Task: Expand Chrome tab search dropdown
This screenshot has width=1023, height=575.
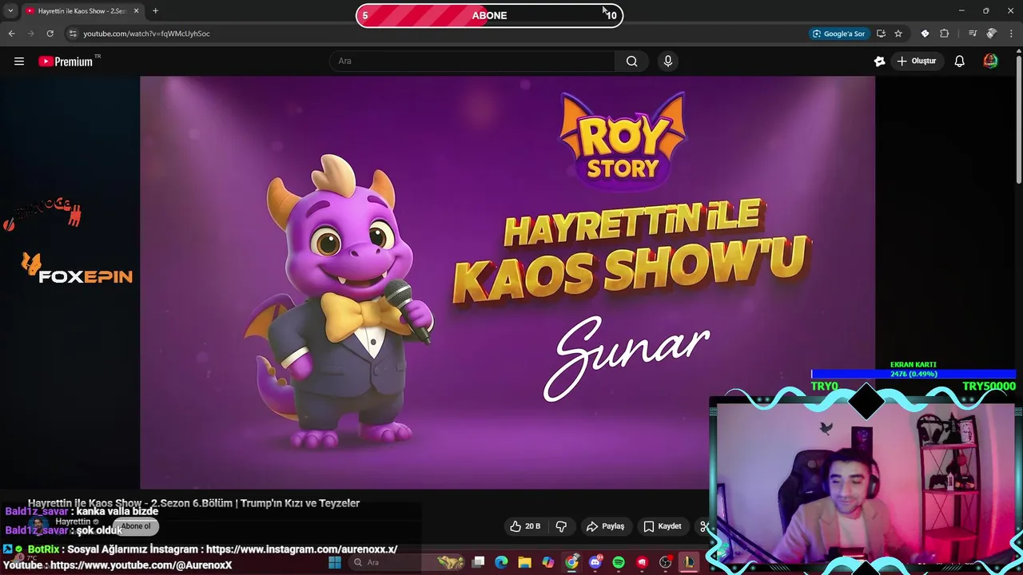Action: [10, 11]
